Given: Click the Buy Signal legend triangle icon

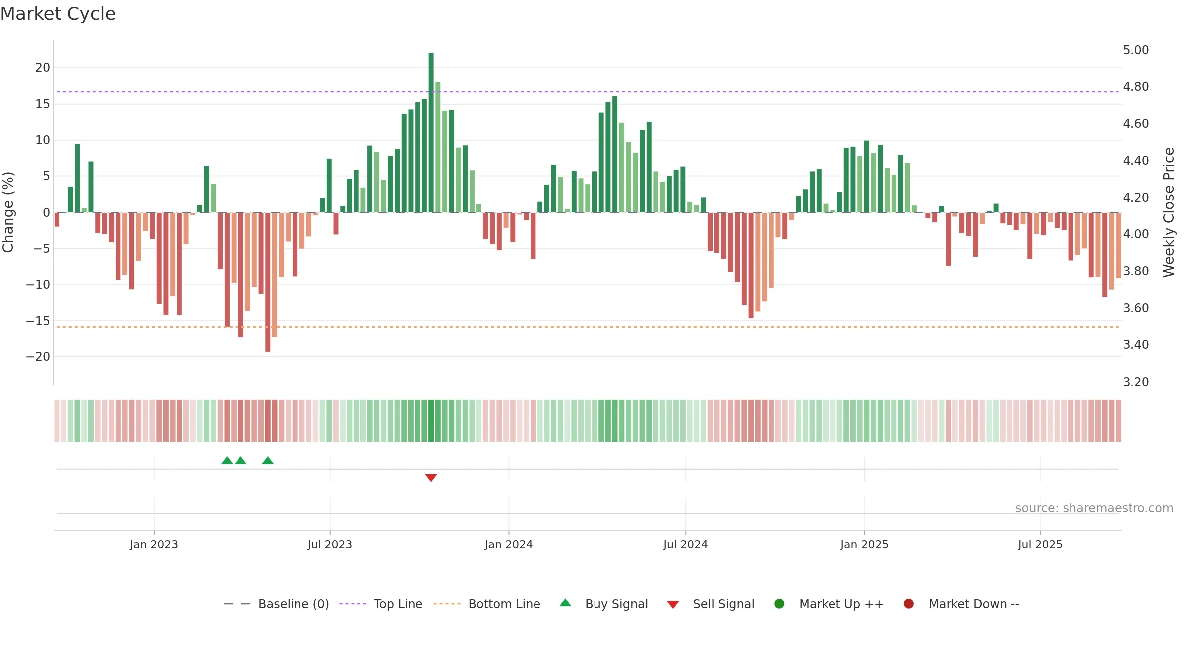Looking at the screenshot, I should pyautogui.click(x=565, y=603).
